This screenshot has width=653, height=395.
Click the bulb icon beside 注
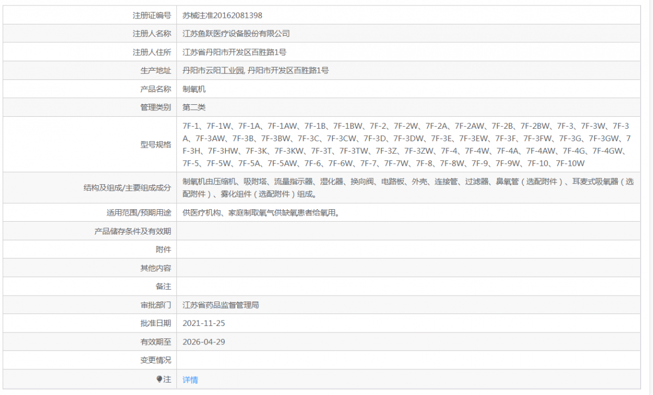tap(159, 379)
